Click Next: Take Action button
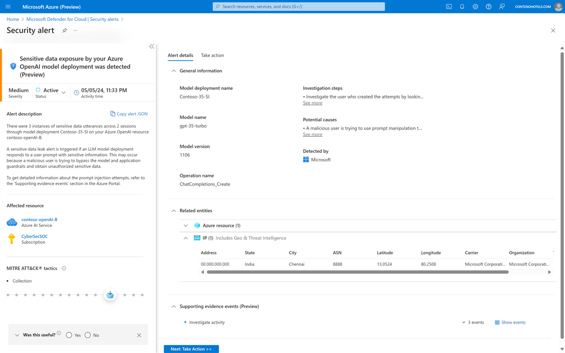 point(191,348)
